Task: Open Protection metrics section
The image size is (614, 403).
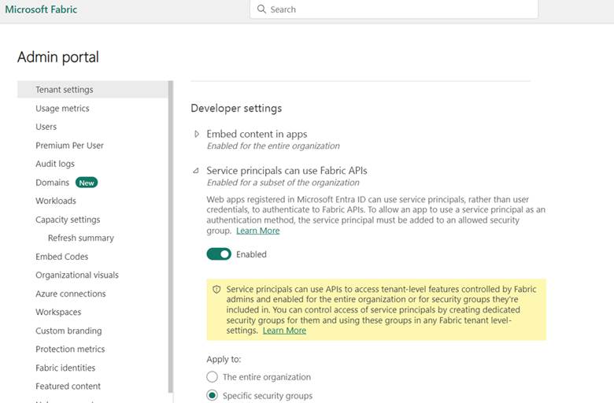Action: click(x=70, y=349)
